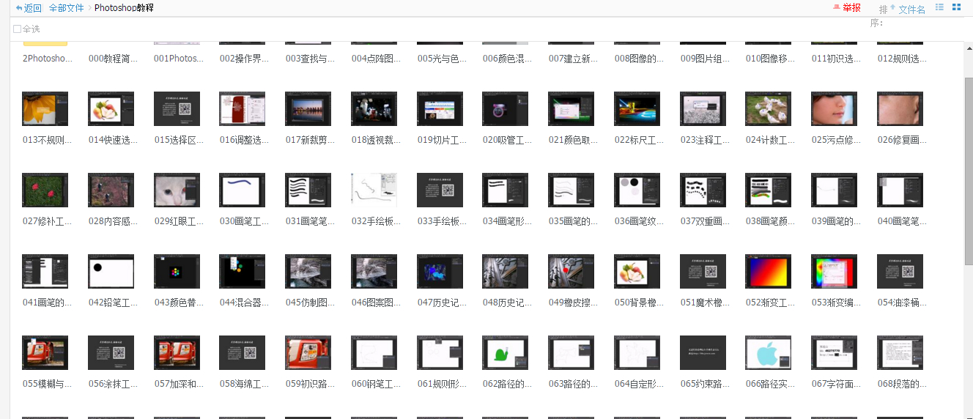This screenshot has height=419, width=973.
Task: Click the file name 026修复画...
Action: click(902, 140)
